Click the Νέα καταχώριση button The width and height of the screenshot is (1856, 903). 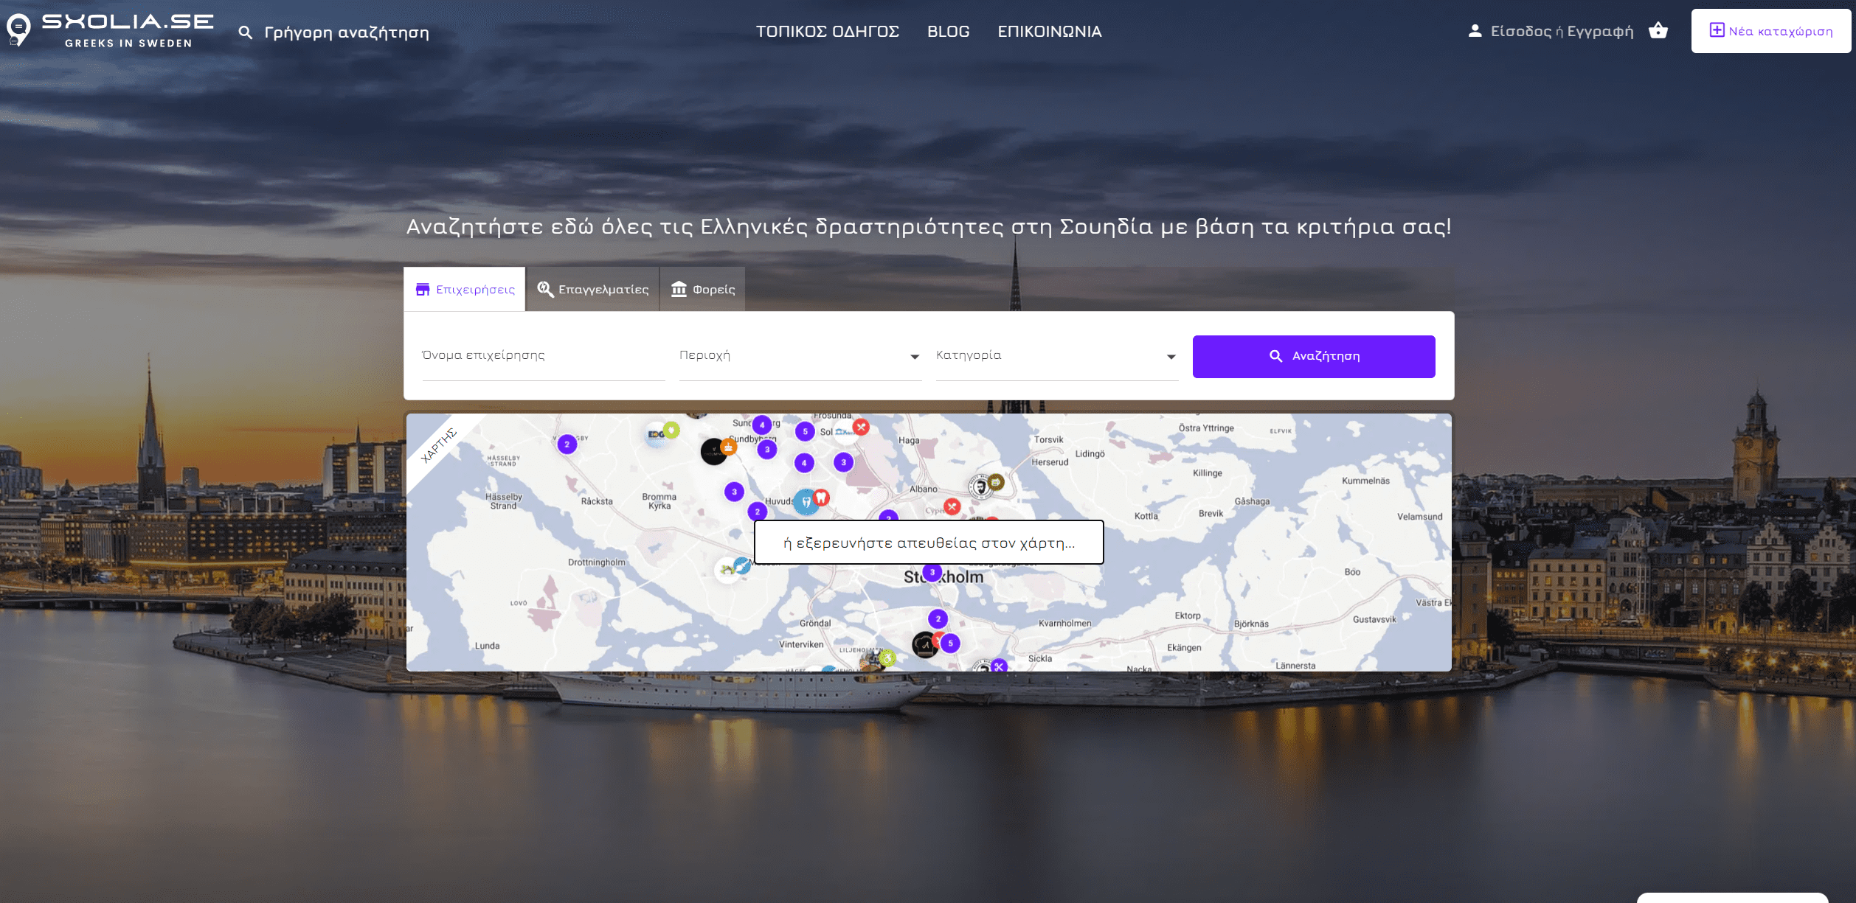click(1771, 31)
